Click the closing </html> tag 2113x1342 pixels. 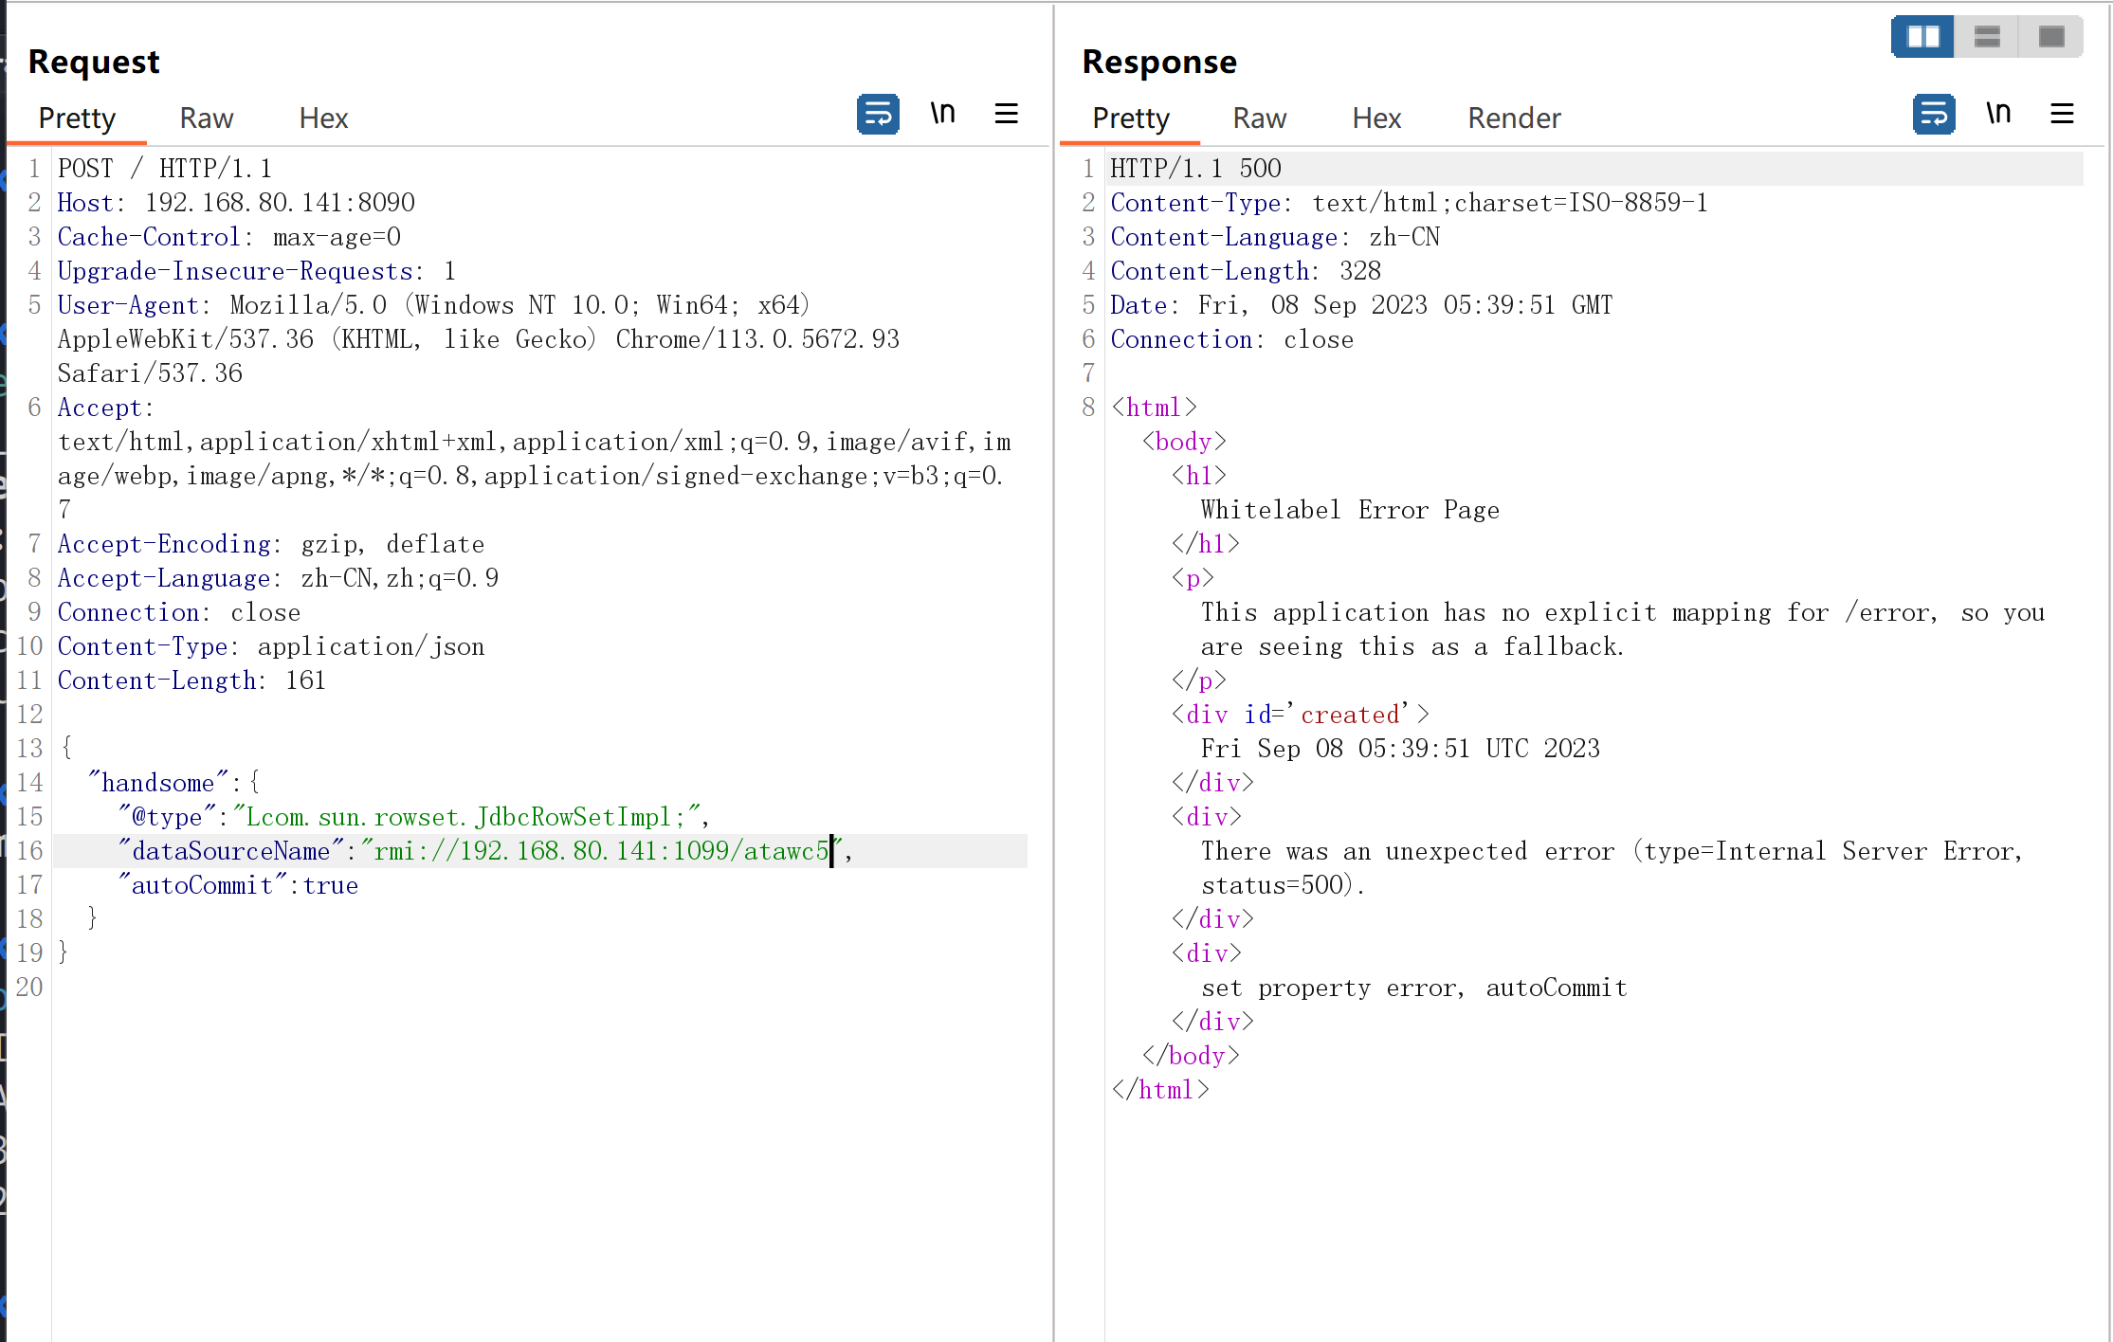(x=1160, y=1090)
